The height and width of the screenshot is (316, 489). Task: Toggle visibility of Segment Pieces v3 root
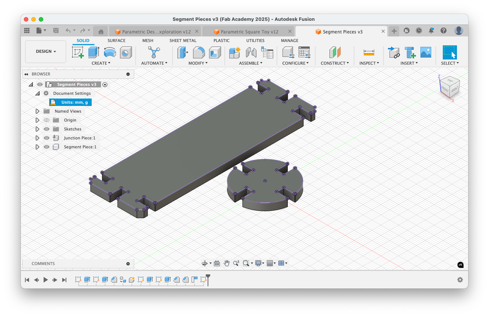(40, 84)
